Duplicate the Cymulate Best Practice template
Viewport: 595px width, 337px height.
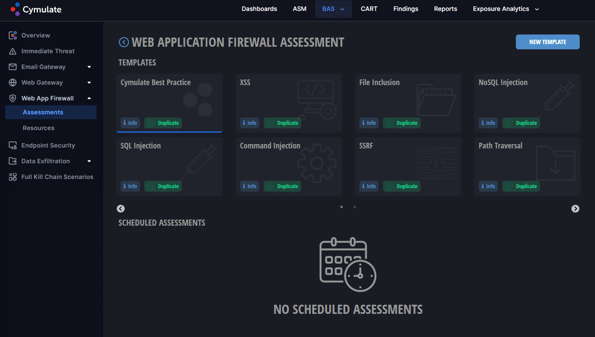click(x=163, y=123)
